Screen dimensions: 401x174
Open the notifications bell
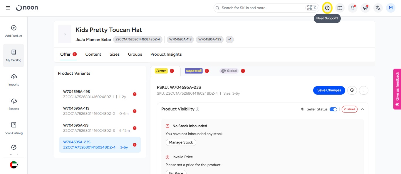coord(353,8)
